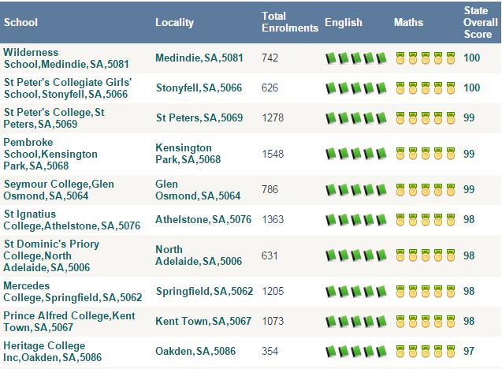The width and height of the screenshot is (502, 369).
Task: Sort by Locality column header
Action: [x=174, y=22]
